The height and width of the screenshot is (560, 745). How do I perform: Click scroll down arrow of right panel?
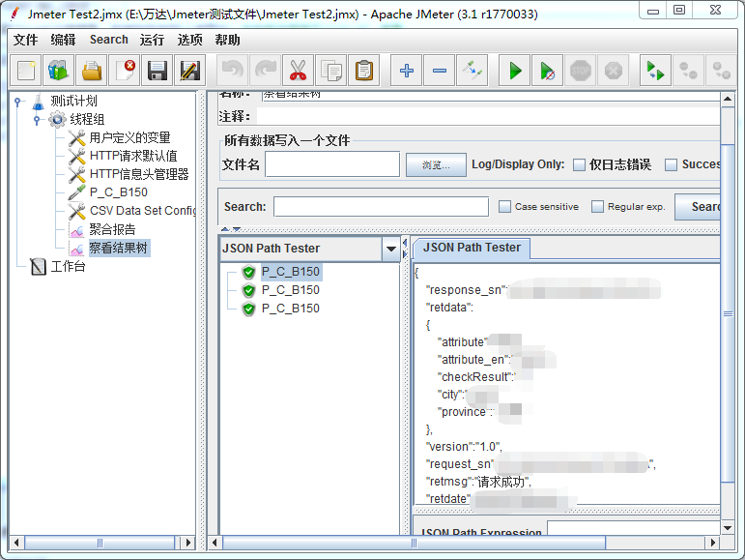(x=728, y=528)
